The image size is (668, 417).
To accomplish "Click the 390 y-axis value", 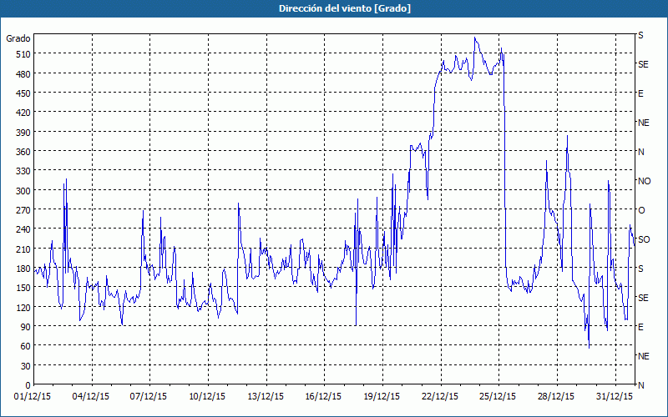I will click(x=23, y=133).
